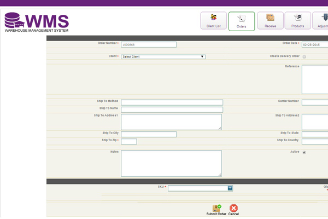This screenshot has height=219, width=328.
Task: Focus the Ship To City field
Action: [x=149, y=134]
